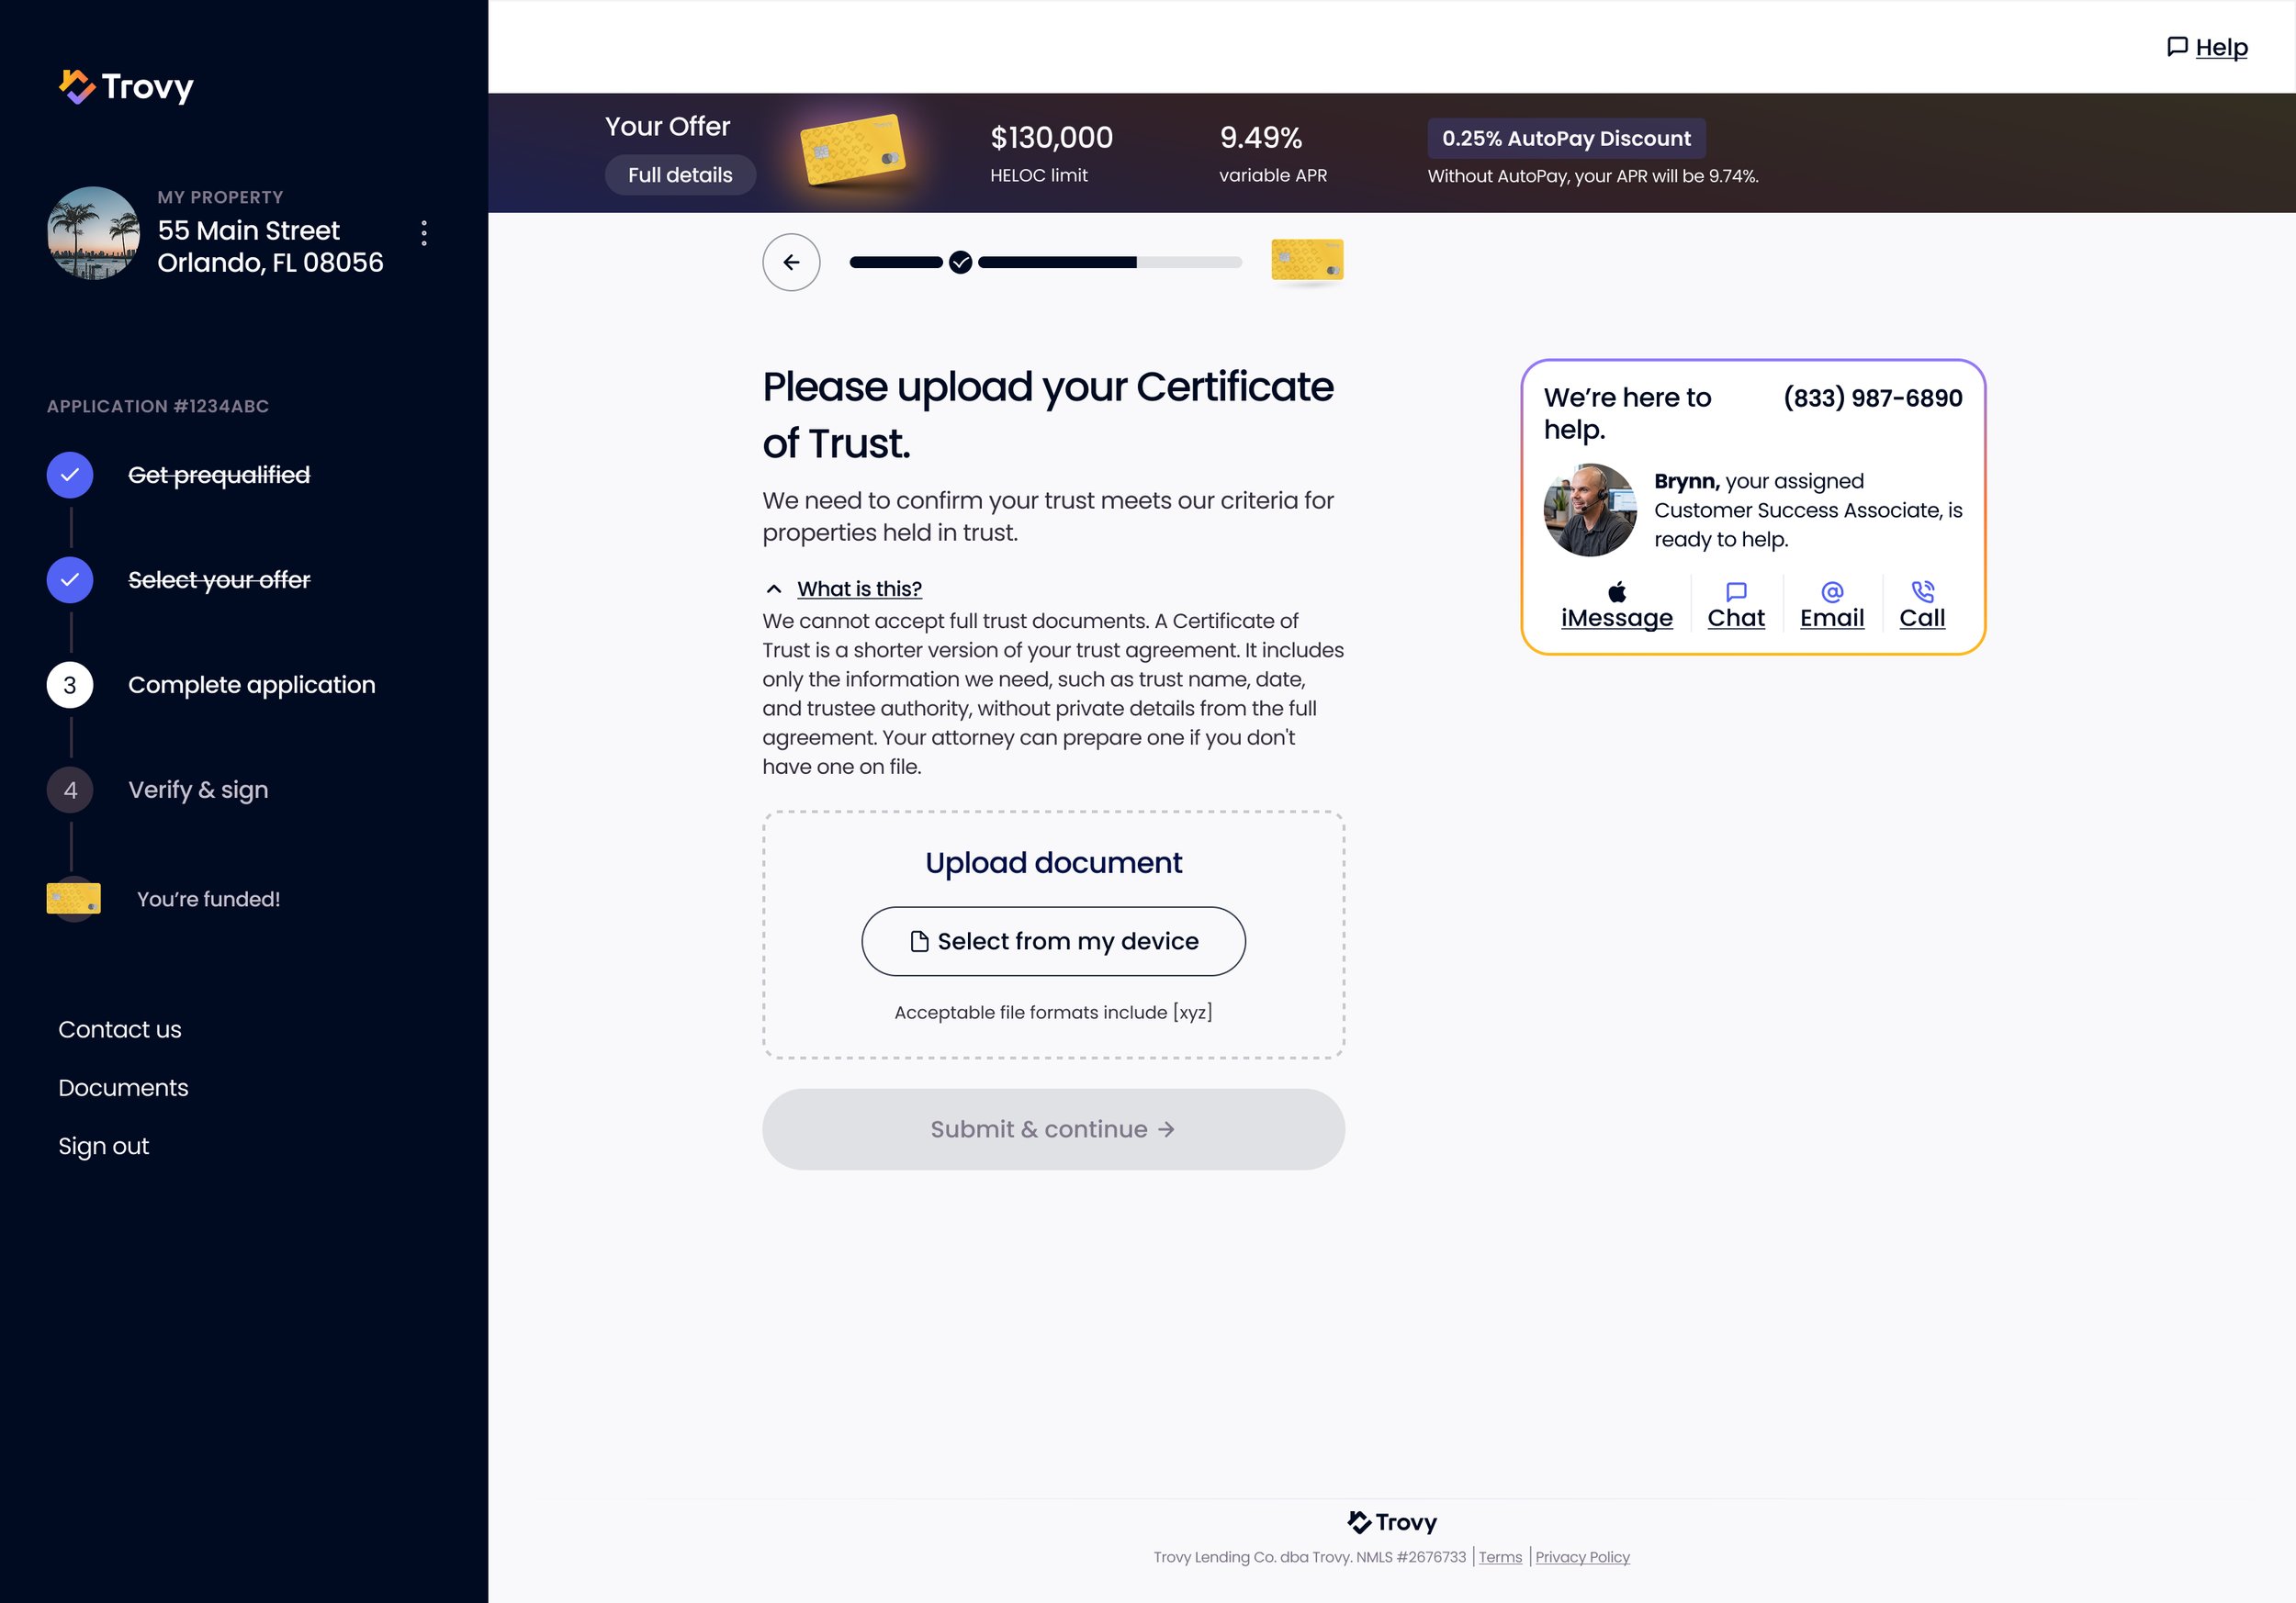Click the application progress bar
Image resolution: width=2296 pixels, height=1603 pixels.
coord(1046,262)
